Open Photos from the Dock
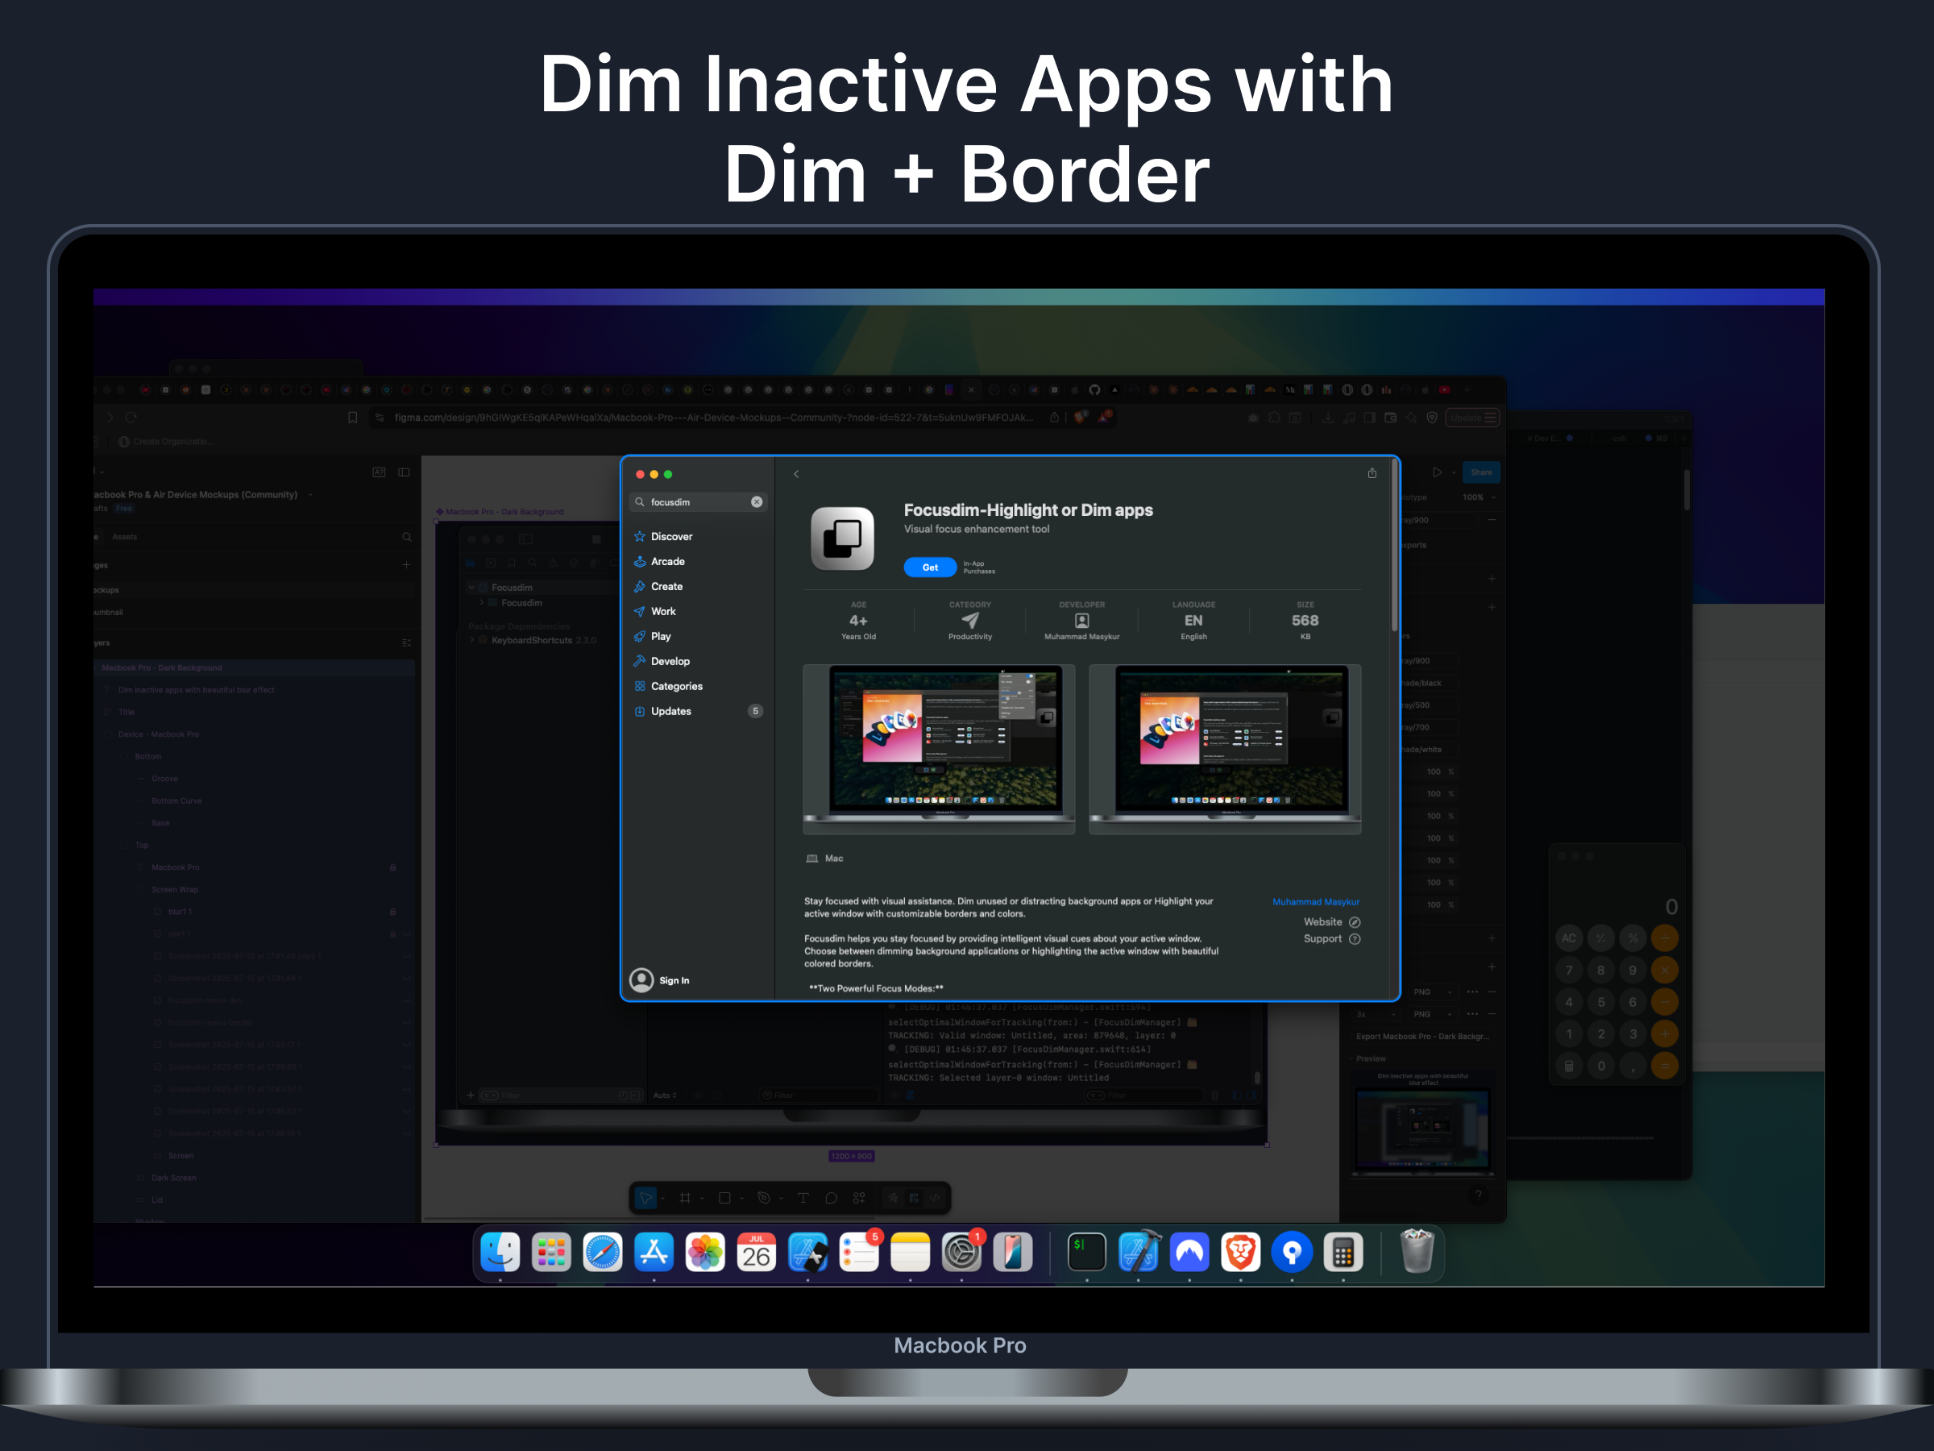1934x1451 pixels. coord(706,1253)
